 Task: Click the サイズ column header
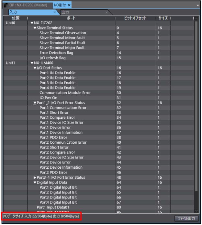click(163, 18)
